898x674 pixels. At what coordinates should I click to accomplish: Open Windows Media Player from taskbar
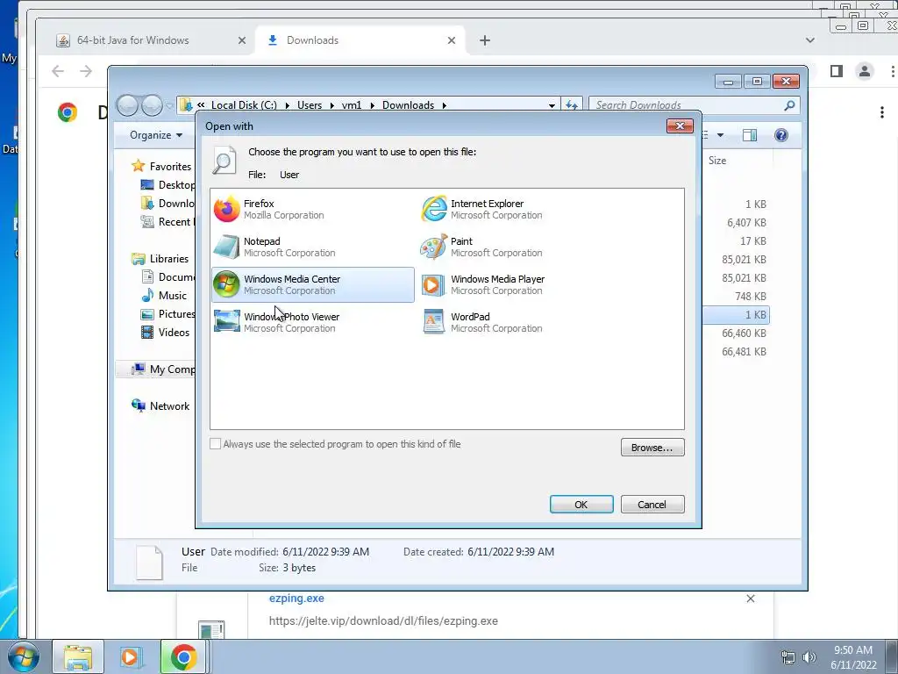[131, 656]
